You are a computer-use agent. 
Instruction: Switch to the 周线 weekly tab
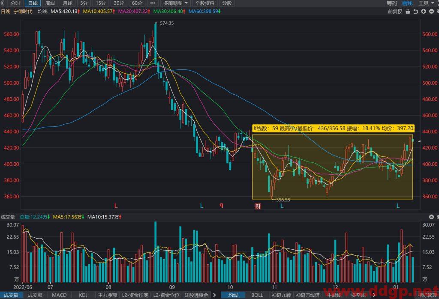coord(50,3)
